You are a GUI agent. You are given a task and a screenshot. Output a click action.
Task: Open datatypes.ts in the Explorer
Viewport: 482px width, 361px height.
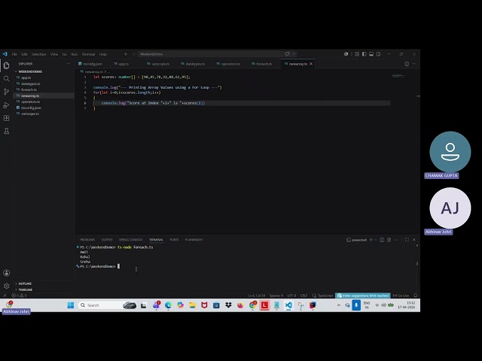(30, 83)
